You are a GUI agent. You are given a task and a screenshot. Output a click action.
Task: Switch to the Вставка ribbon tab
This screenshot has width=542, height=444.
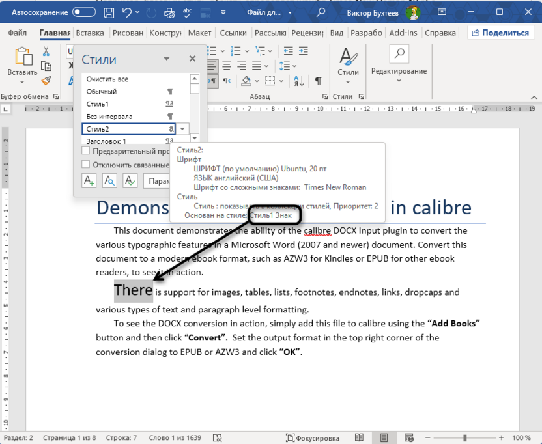[90, 32]
